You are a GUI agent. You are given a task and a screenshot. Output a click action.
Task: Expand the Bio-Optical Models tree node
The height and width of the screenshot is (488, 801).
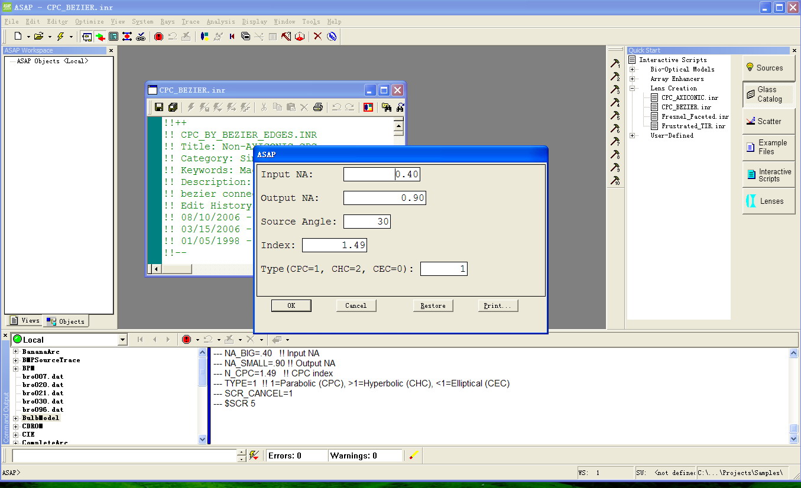click(632, 69)
